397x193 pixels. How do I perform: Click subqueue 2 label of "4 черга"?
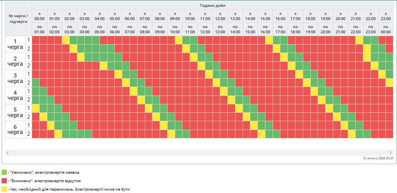(x=28, y=100)
